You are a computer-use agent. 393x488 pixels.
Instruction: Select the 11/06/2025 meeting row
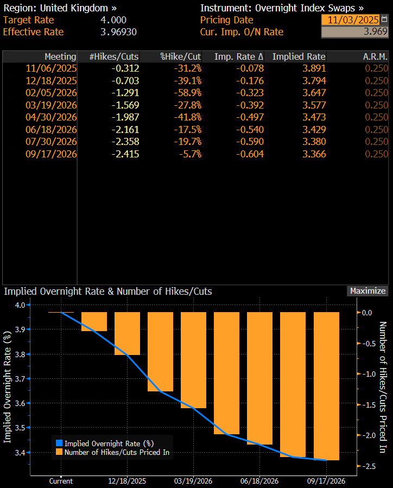pos(52,68)
